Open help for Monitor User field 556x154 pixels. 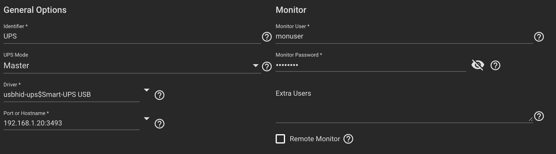539,37
